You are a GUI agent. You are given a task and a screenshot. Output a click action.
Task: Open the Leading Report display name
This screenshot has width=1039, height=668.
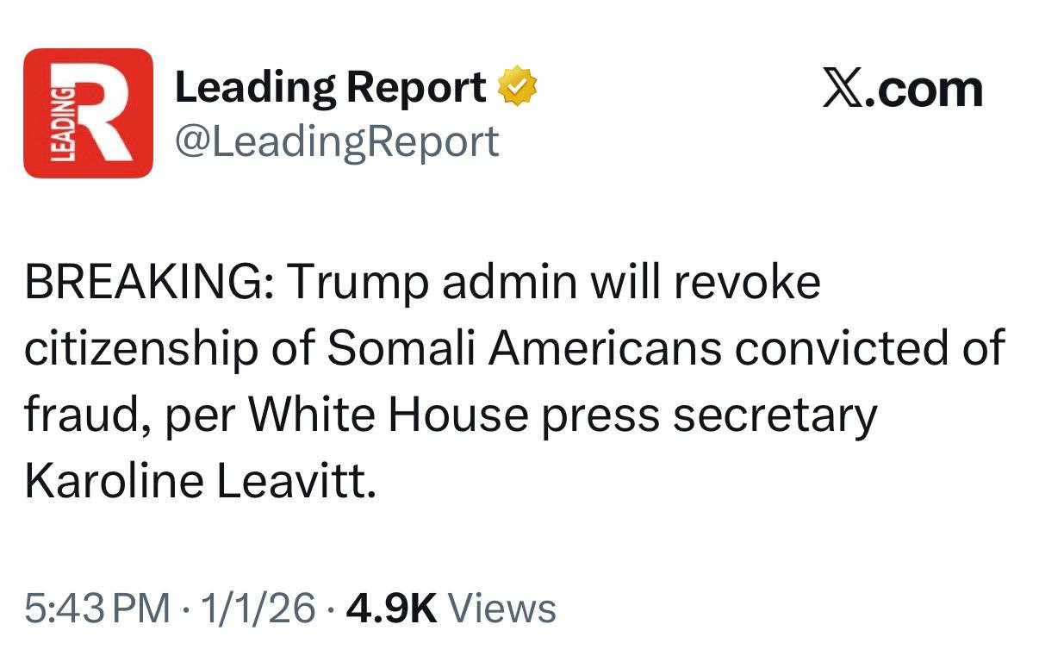coord(330,88)
